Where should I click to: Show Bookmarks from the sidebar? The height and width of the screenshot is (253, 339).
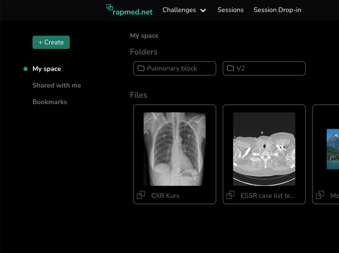click(50, 102)
